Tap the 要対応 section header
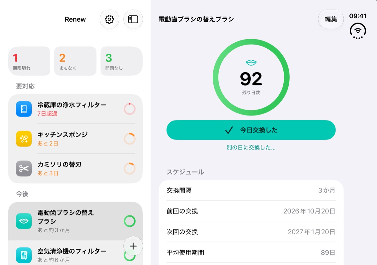This screenshot has height=265, width=377. (25, 86)
